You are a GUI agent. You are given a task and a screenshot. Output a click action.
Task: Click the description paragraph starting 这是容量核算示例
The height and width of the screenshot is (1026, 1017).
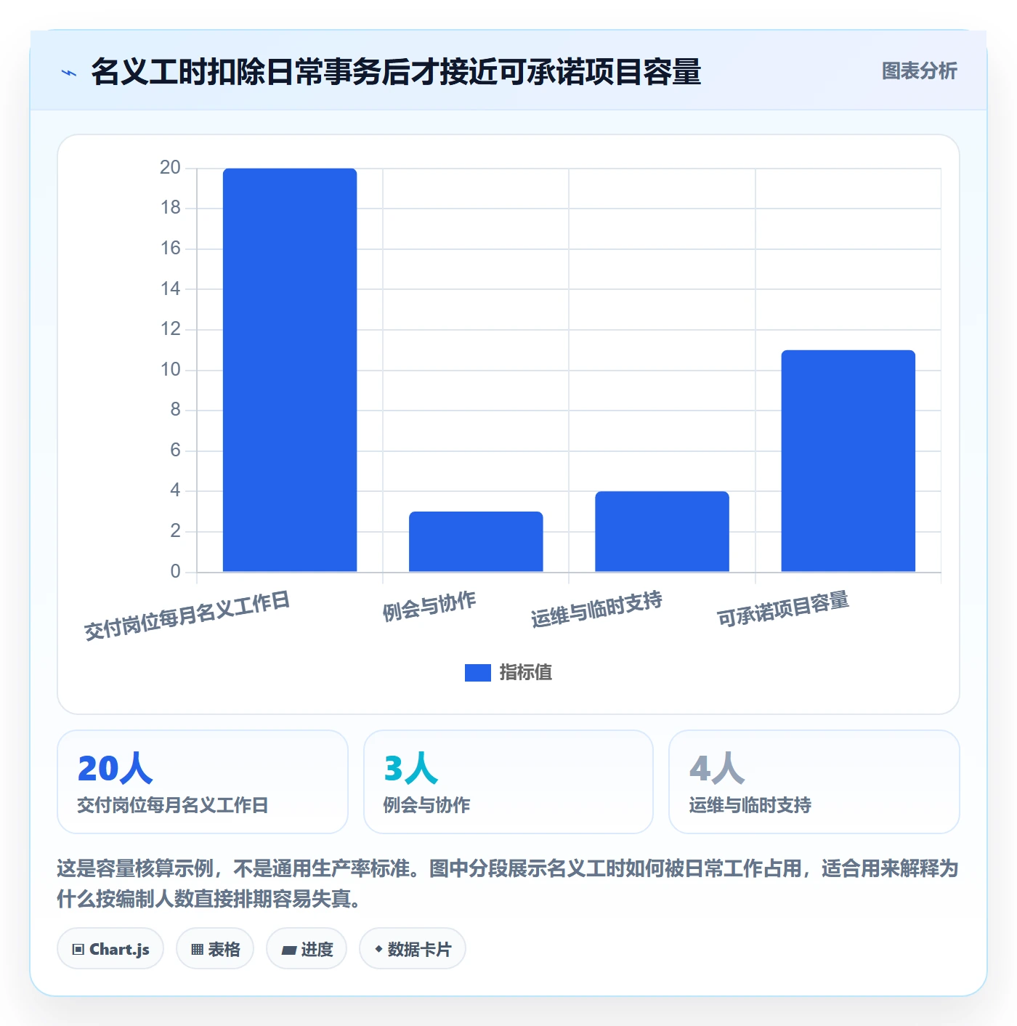508,884
